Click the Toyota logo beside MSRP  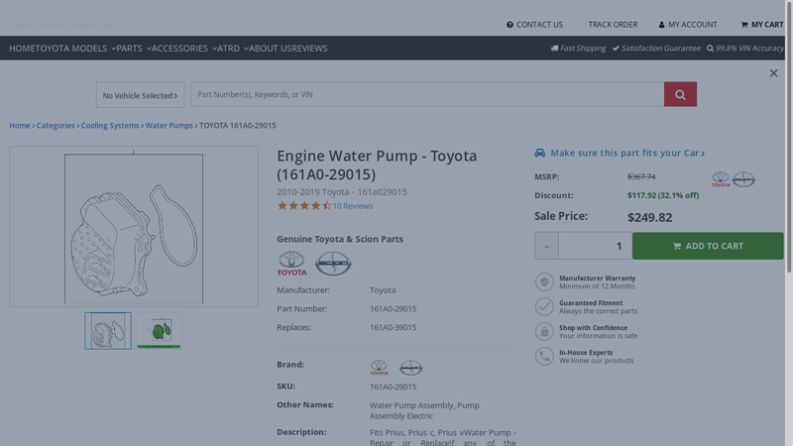[721, 179]
